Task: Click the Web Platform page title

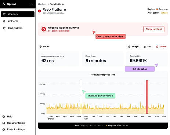Action: pos(54,10)
